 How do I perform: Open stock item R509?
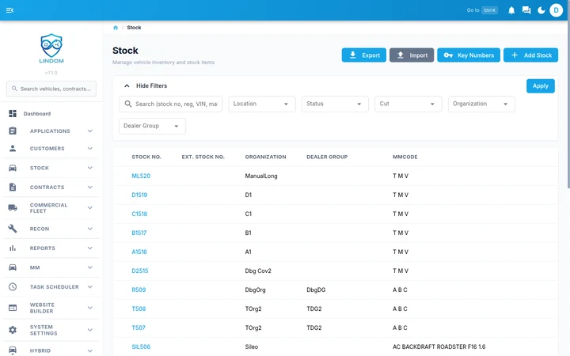tap(139, 290)
